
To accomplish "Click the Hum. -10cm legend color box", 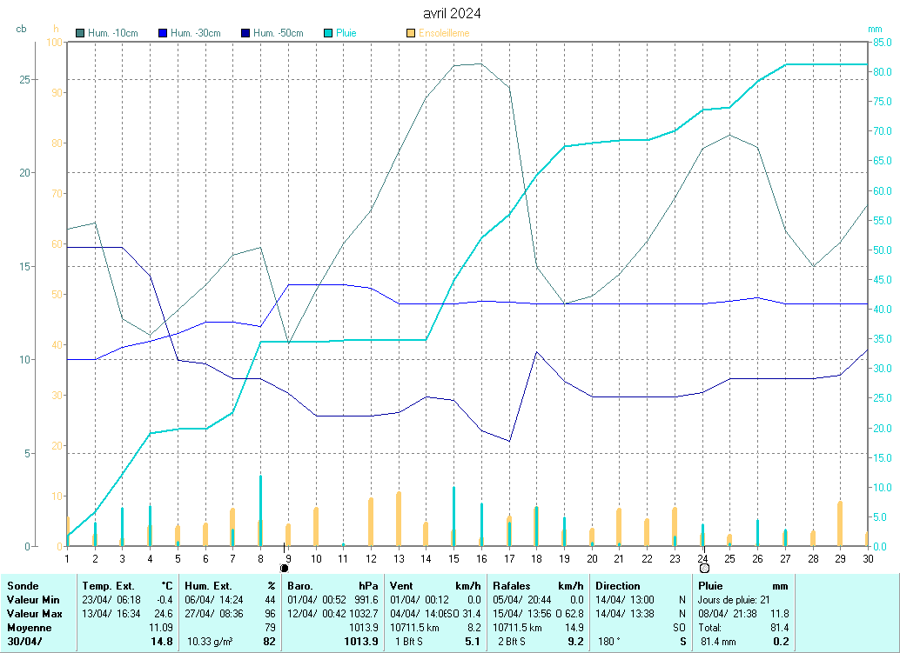I will point(81,33).
